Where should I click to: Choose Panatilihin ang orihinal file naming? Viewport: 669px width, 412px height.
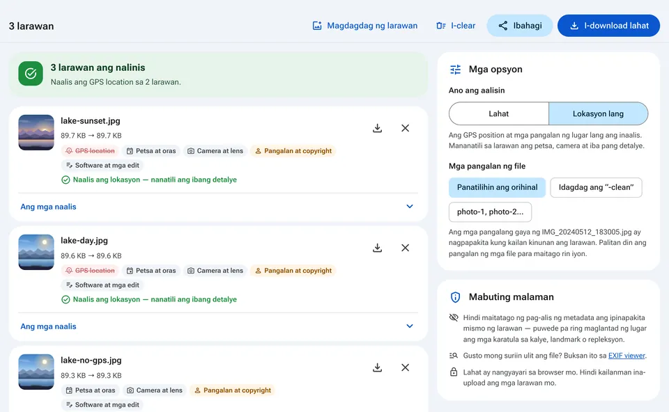(x=497, y=187)
